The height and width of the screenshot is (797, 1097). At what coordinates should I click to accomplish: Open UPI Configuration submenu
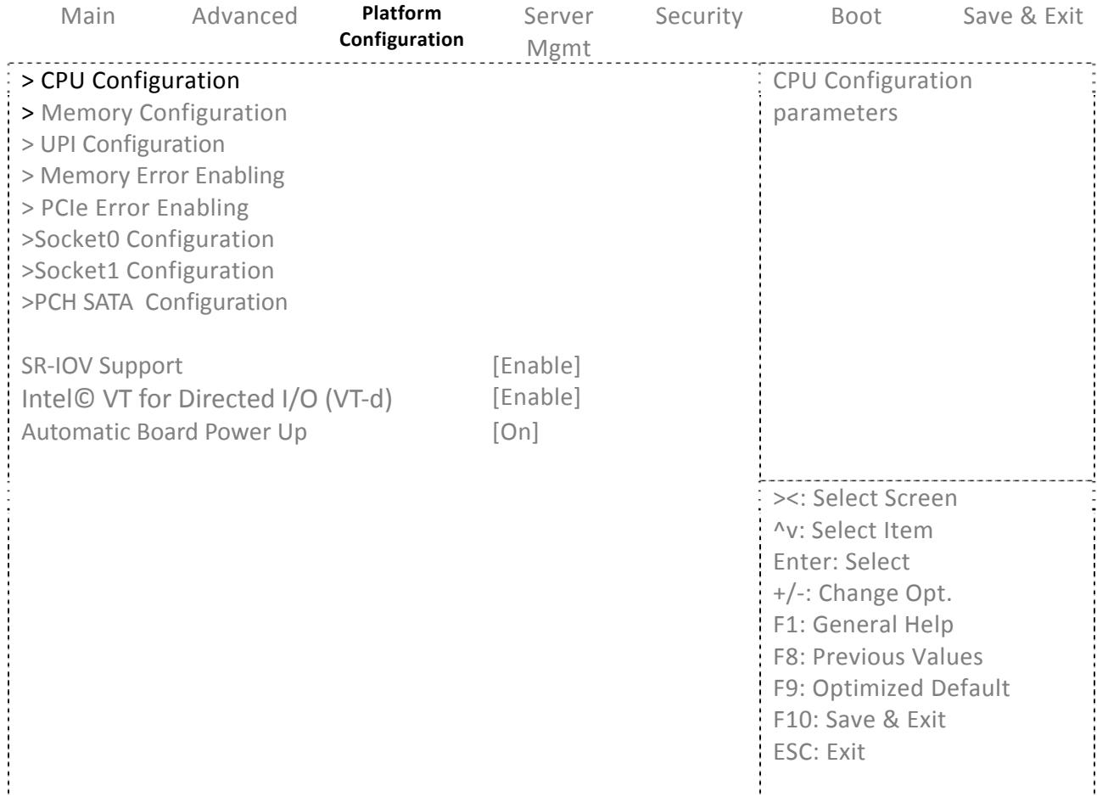123,144
